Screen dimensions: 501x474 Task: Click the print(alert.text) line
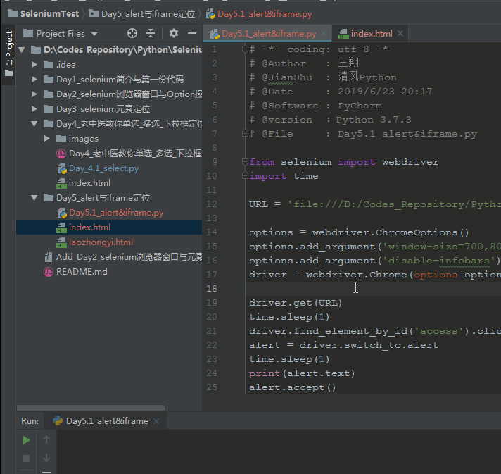(x=302, y=373)
